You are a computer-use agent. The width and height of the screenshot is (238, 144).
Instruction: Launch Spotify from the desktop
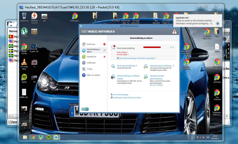pyautogui.click(x=24, y=78)
